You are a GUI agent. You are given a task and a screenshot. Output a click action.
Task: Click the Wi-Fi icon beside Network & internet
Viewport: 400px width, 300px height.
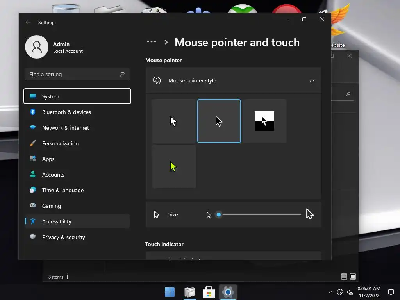click(x=33, y=127)
